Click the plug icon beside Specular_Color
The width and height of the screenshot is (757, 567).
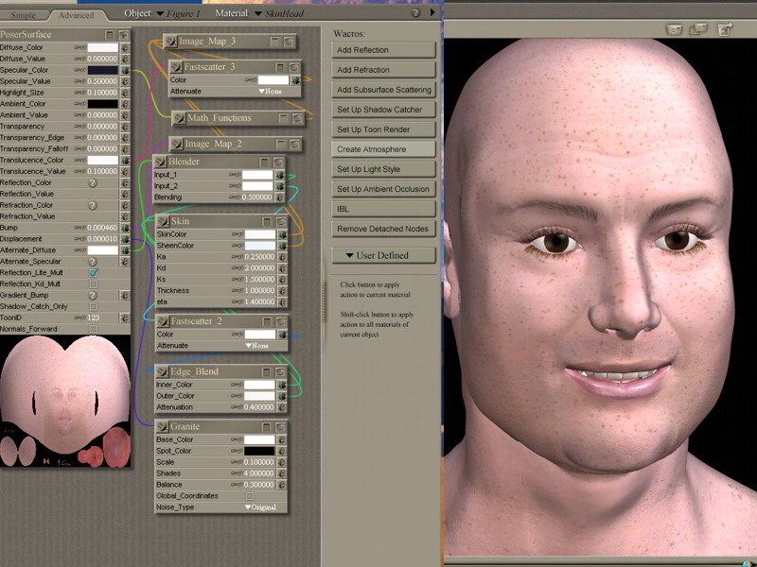(125, 70)
